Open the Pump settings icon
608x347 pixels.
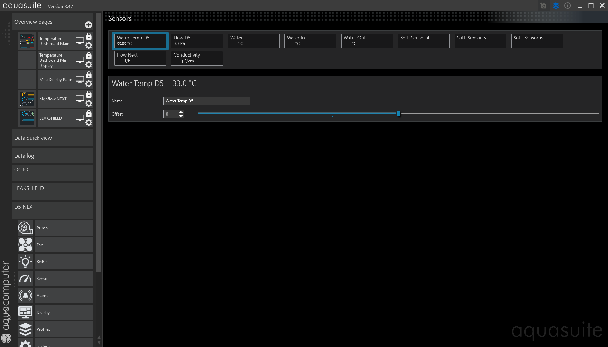pyautogui.click(x=26, y=228)
